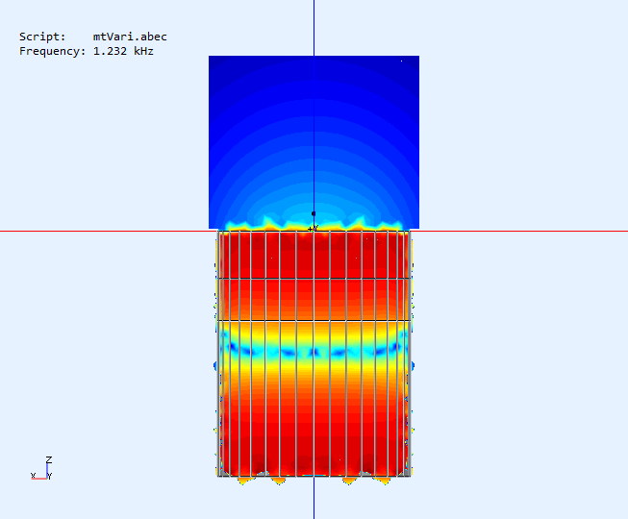Click the Frequency: label text
Screen dimensions: 628x519
pyautogui.click(x=52, y=51)
